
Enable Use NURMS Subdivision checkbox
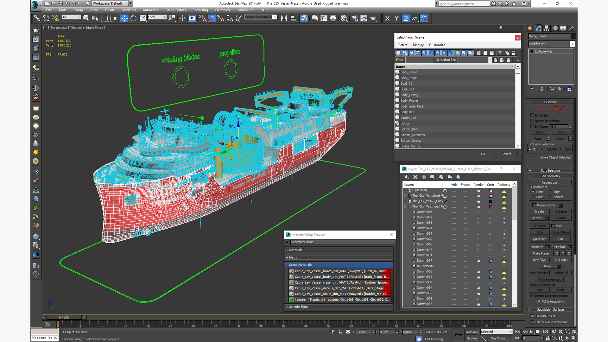pyautogui.click(x=532, y=322)
